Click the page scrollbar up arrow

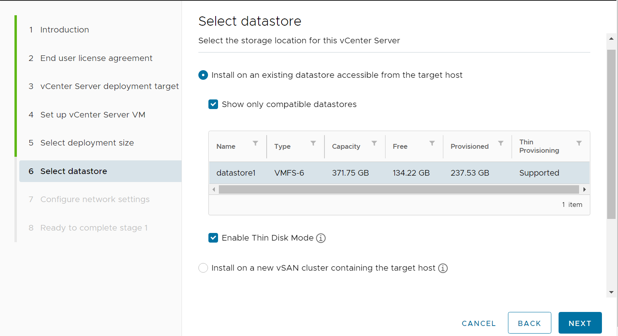[611, 39]
